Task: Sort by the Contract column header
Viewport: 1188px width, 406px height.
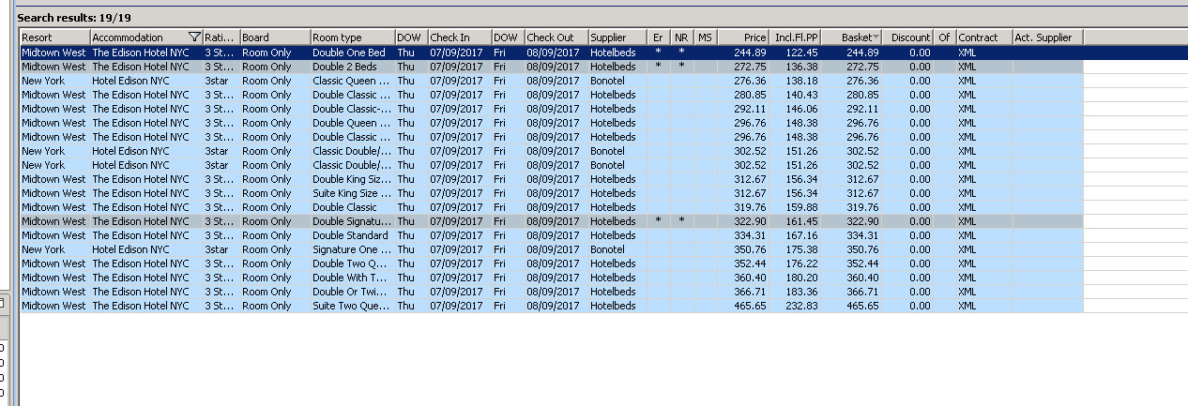Action: click(983, 38)
